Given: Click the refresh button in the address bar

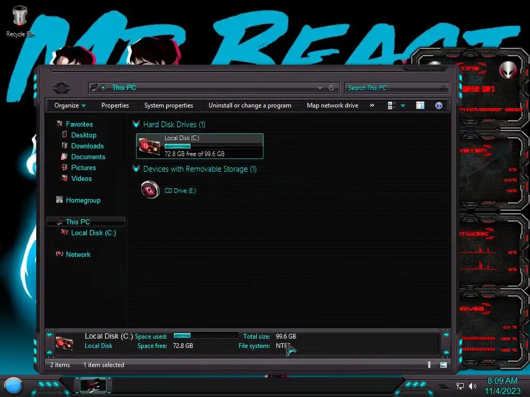Looking at the screenshot, I should pyautogui.click(x=331, y=88).
